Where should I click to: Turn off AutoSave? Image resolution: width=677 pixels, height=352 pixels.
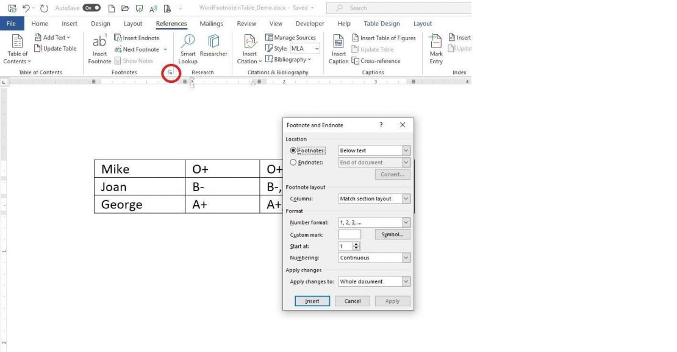90,8
